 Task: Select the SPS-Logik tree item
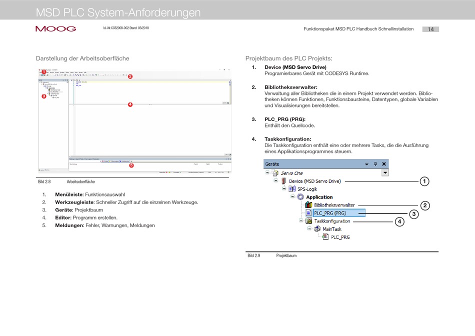(307, 189)
